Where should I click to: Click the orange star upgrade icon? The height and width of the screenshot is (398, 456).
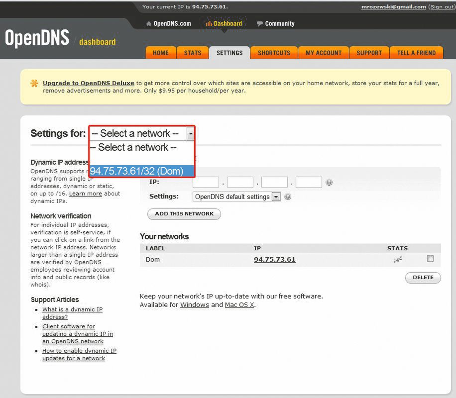[34, 84]
